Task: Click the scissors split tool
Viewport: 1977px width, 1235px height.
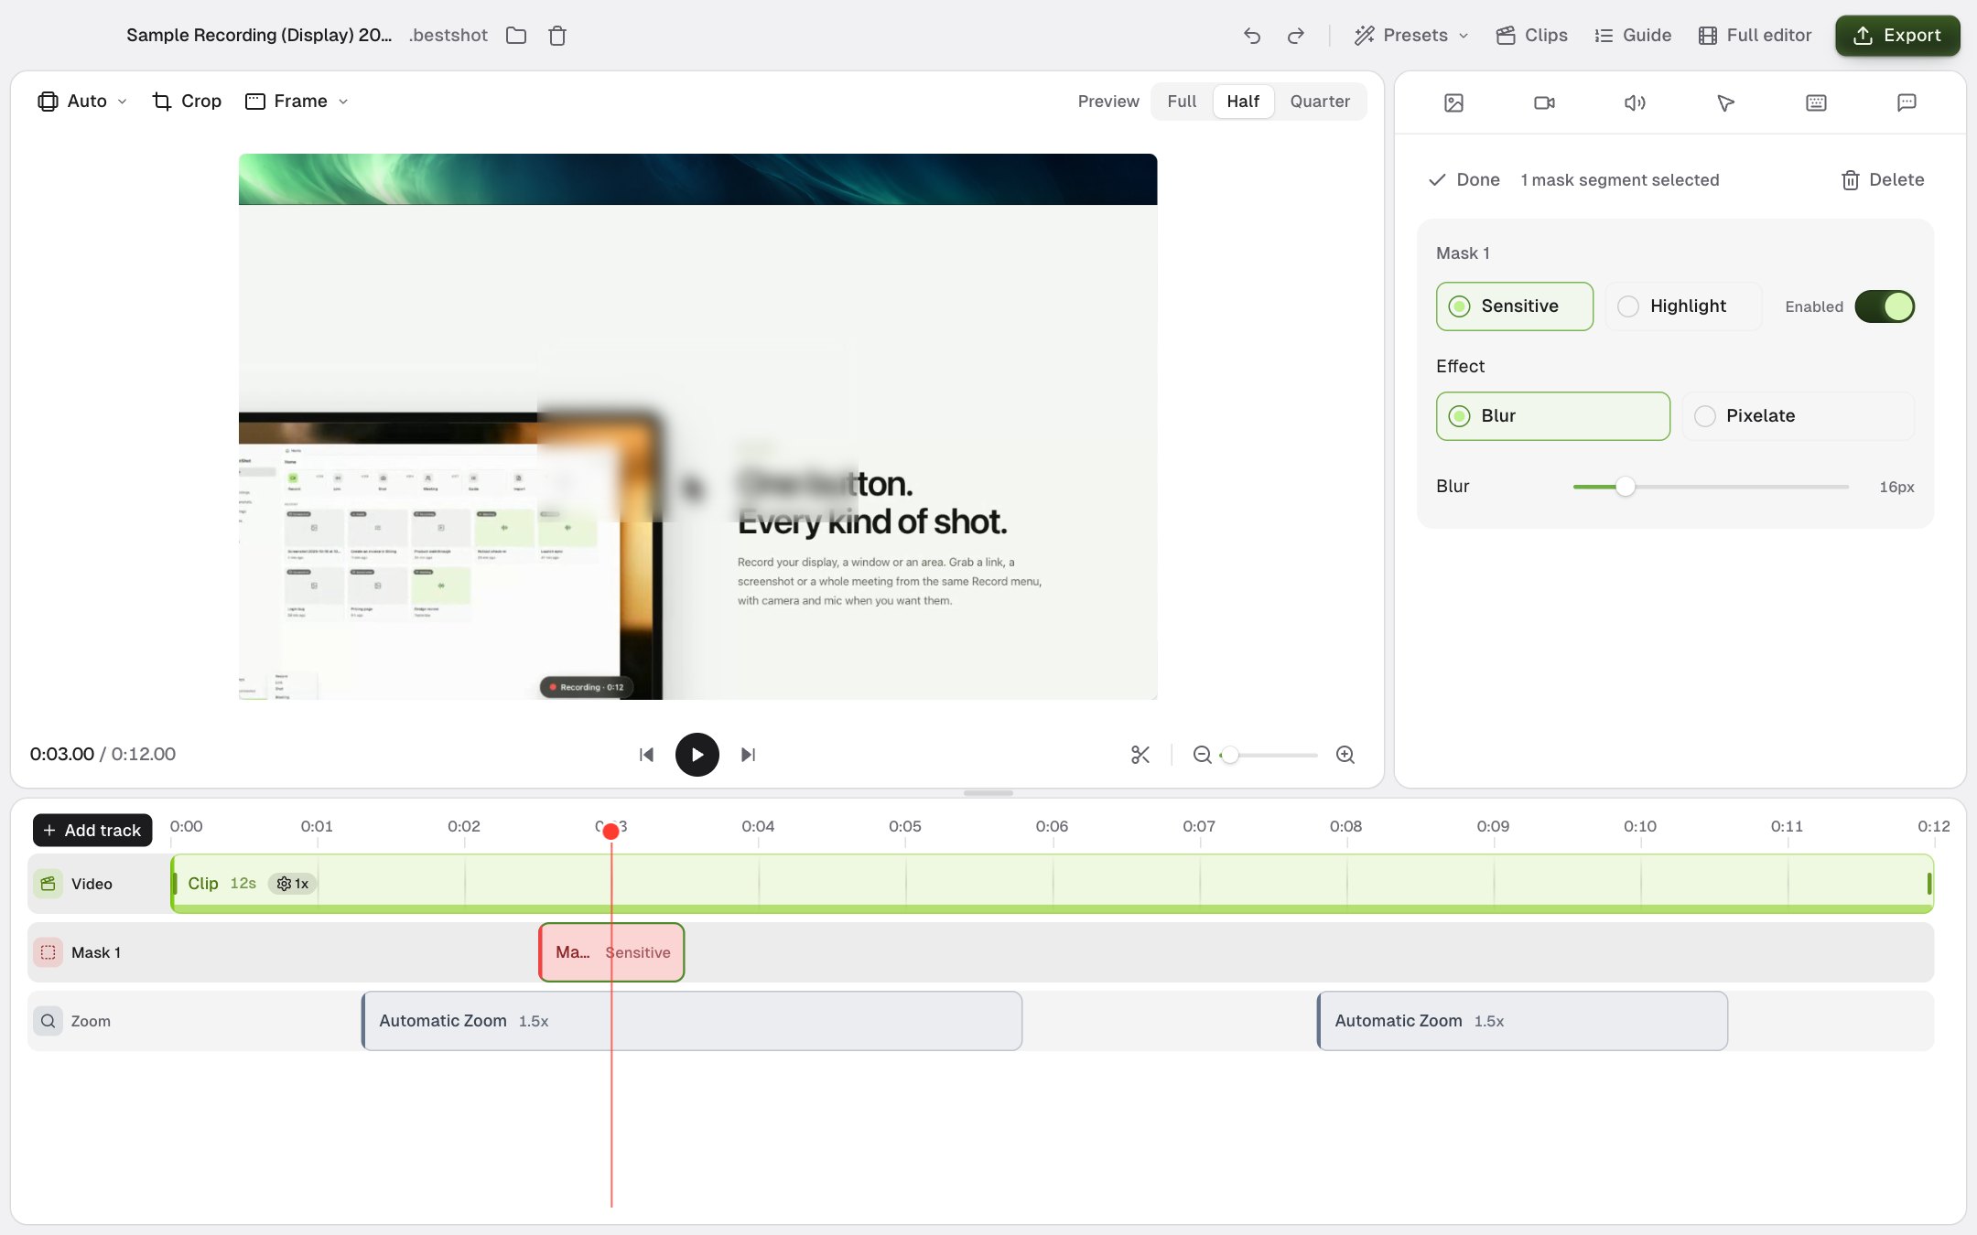Action: coord(1140,755)
